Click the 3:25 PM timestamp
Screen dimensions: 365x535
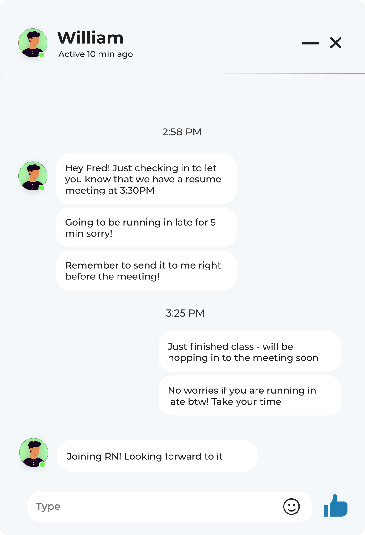pyautogui.click(x=185, y=313)
